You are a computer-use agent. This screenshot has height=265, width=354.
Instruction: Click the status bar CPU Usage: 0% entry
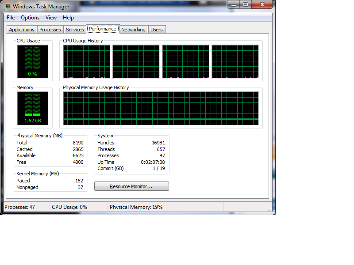tap(69, 207)
